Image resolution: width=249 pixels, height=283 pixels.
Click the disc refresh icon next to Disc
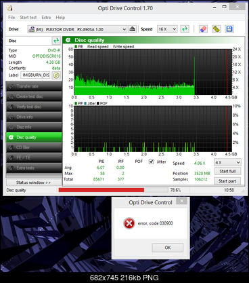[x=56, y=41]
